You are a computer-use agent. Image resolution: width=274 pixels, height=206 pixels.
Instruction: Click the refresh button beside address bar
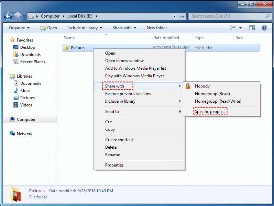182,16
